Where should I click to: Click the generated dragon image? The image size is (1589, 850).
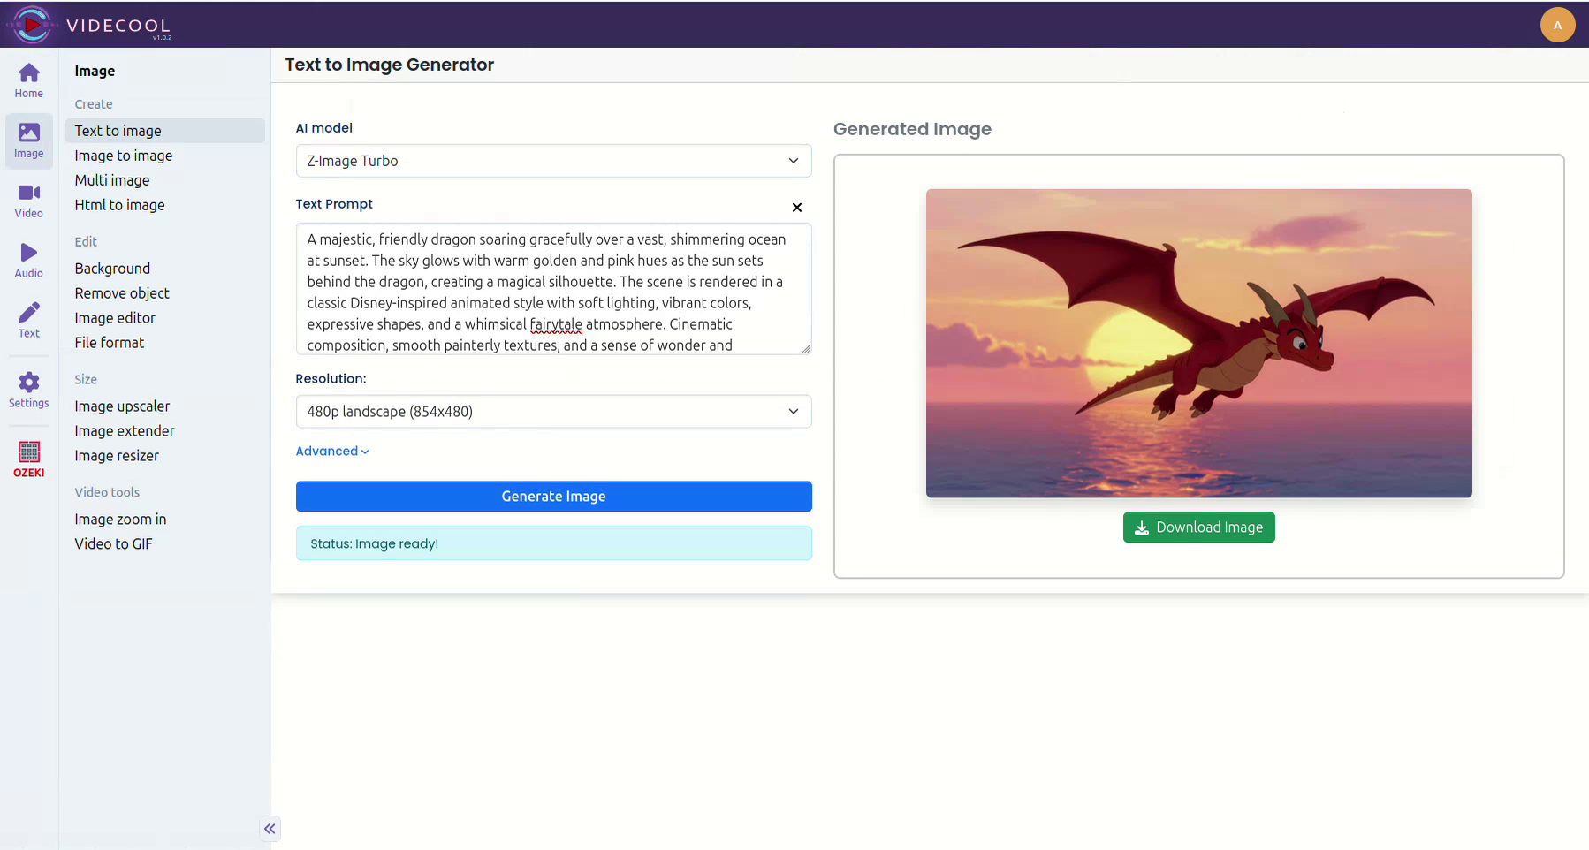(x=1198, y=343)
